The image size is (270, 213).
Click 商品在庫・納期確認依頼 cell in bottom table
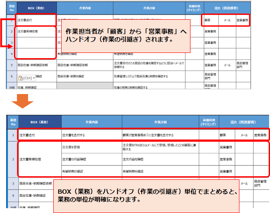[36, 184]
